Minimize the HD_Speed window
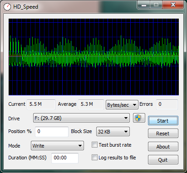187x173 pixels. [143, 5]
